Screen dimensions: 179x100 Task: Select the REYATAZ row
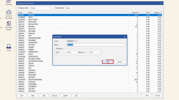pyautogui.click(x=90, y=29)
